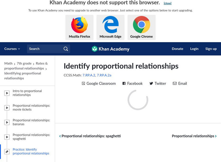
Task: Open the Donate page
Action: (177, 49)
